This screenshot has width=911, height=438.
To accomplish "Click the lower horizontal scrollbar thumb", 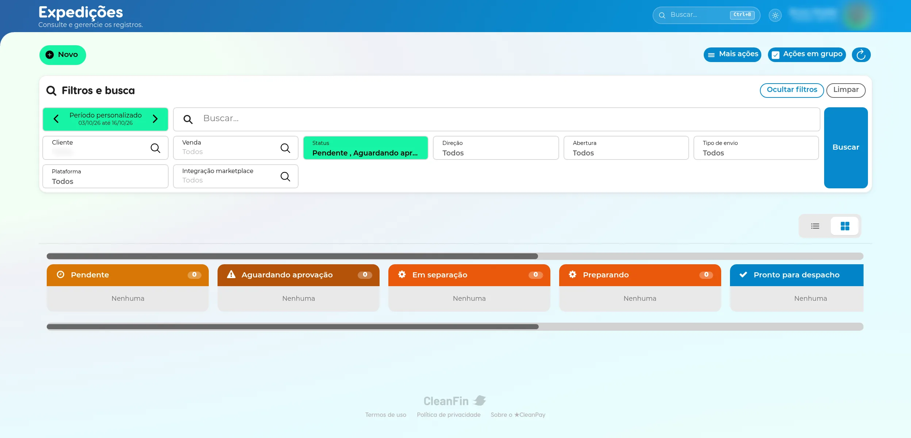I will click(x=293, y=327).
